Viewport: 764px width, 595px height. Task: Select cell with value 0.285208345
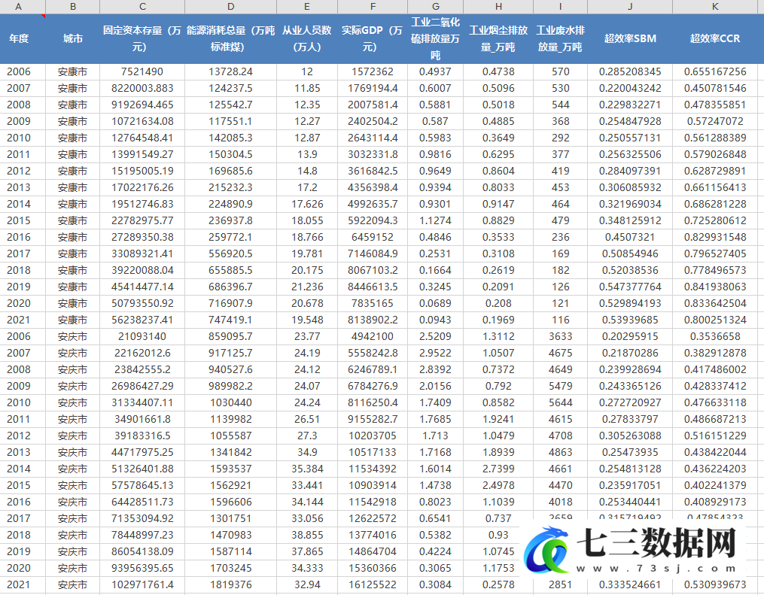coord(630,71)
